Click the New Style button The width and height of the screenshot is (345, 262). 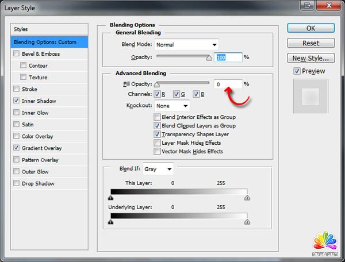(x=310, y=58)
